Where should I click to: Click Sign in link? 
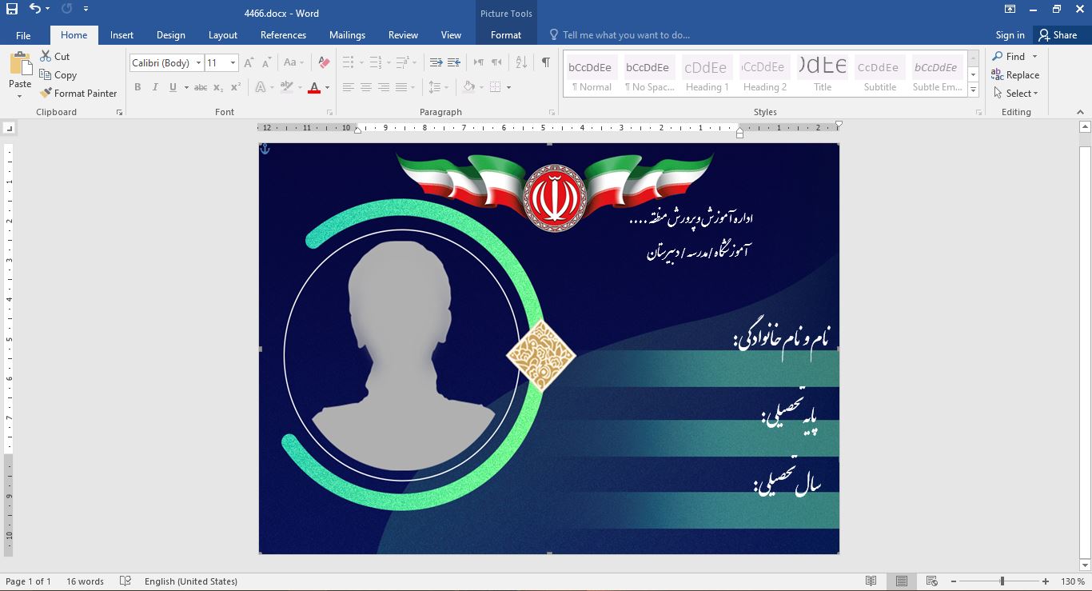[x=1010, y=35]
